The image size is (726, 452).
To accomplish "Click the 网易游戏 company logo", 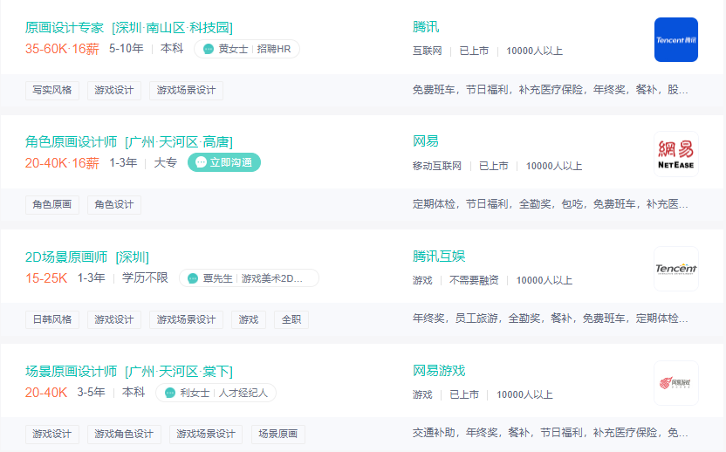I will [675, 383].
